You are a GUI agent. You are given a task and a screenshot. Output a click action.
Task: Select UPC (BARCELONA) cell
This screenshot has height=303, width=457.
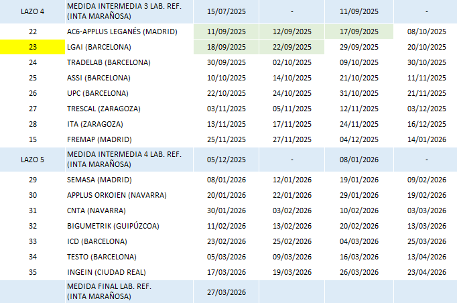click(x=129, y=93)
